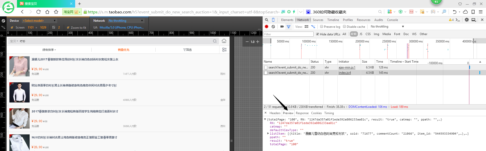Screen dimensions: 486x151
Task: Click the Filter text field
Action: click(288, 34)
